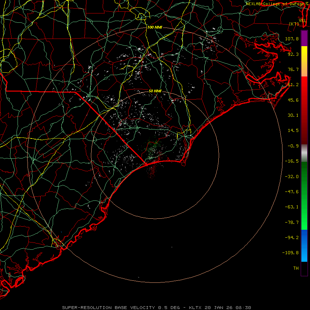Click the 61.2 velocity scale value
This screenshot has height=310, width=310.
(x=293, y=85)
